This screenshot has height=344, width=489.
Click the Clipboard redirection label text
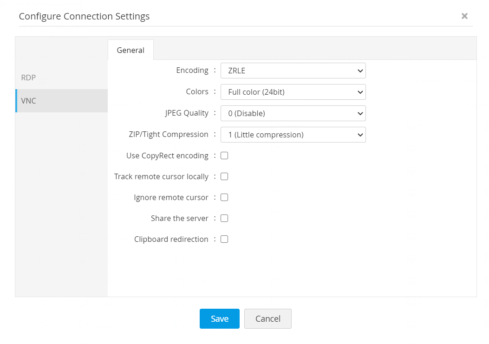(x=171, y=239)
